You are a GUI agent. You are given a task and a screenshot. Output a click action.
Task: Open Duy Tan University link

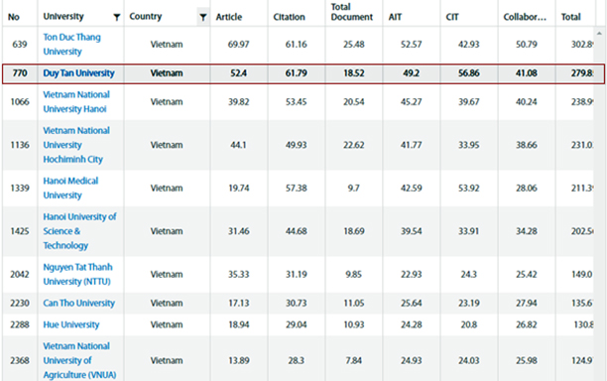[78, 73]
